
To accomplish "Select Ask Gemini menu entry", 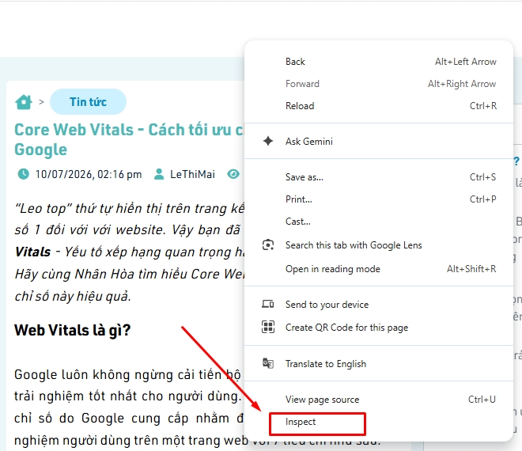I will (379, 141).
